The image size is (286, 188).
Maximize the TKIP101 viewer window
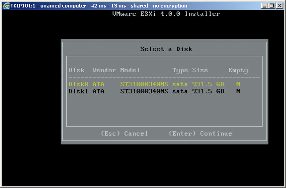pos(272,6)
